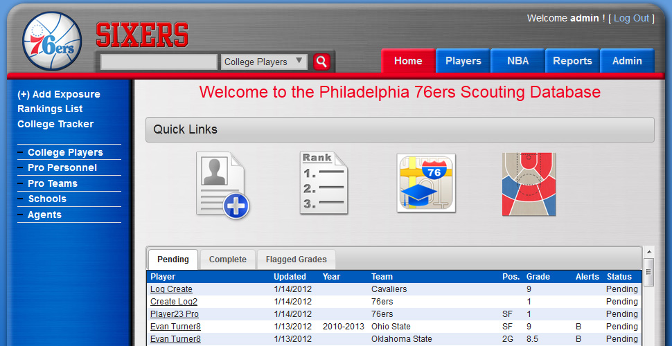Click the Updated column header

290,277
